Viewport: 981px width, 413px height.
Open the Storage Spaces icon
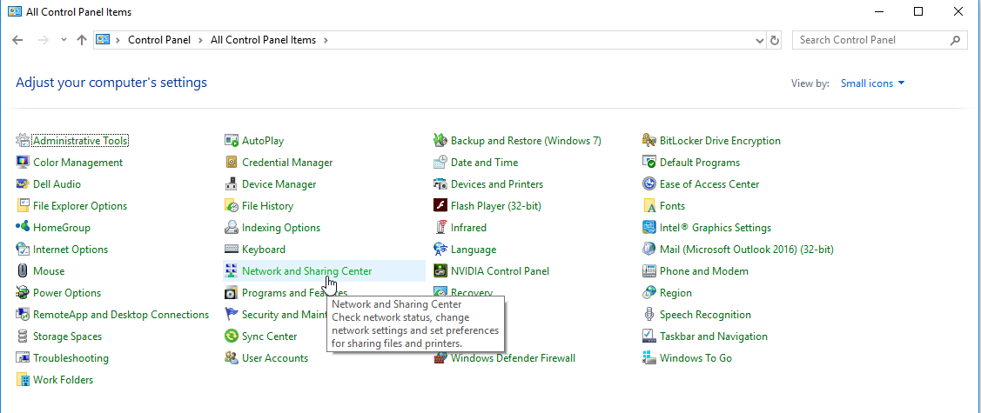[23, 336]
